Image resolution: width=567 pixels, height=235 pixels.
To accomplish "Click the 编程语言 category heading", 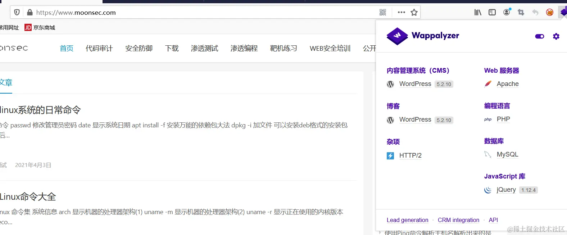I will (x=497, y=106).
